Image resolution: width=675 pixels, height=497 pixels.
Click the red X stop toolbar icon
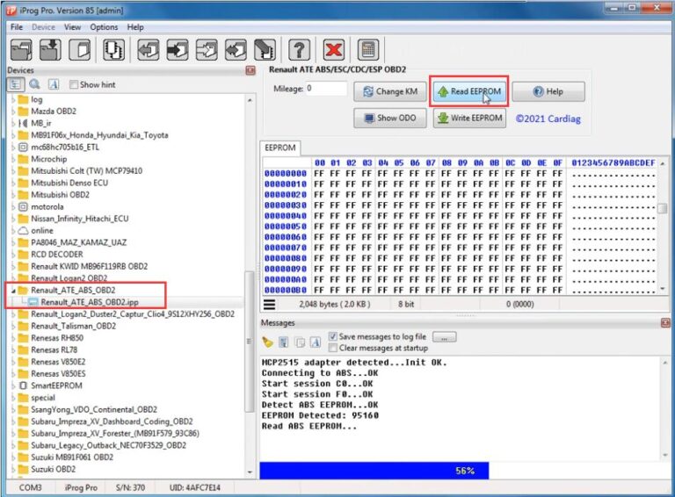[x=334, y=49]
